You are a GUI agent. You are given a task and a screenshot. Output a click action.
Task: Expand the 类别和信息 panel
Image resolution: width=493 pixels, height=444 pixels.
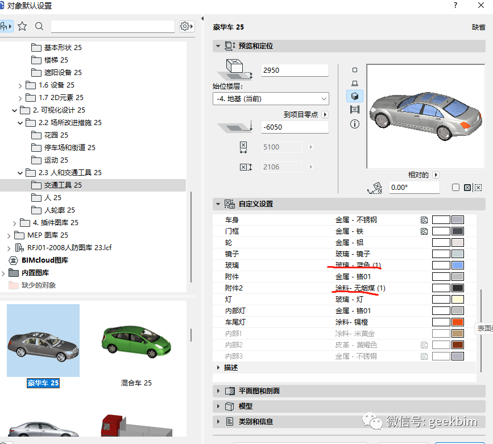click(x=218, y=421)
